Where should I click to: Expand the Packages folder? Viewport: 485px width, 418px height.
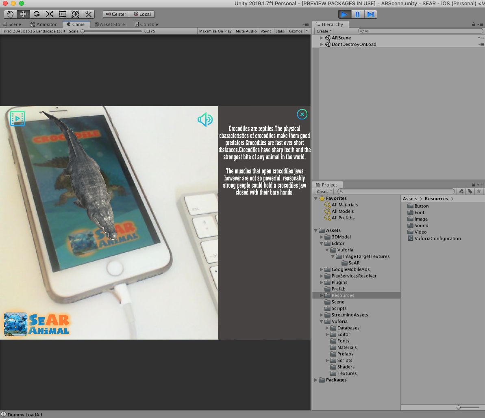pos(316,380)
